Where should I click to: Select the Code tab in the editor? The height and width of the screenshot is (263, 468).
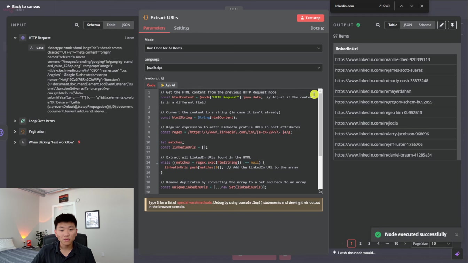(x=151, y=85)
